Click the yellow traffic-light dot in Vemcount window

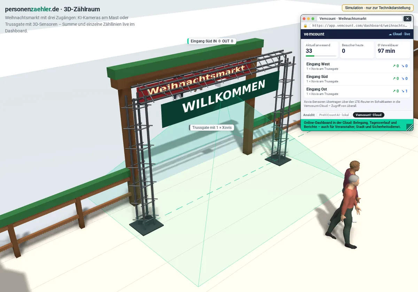308,19
